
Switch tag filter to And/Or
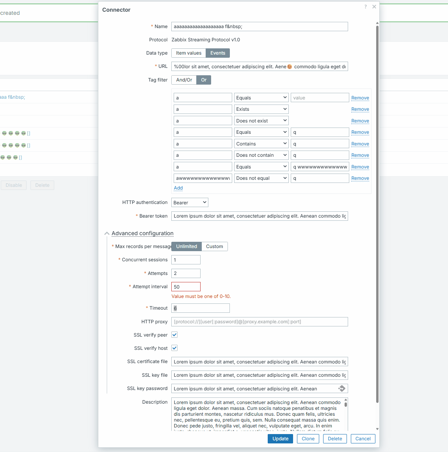[x=184, y=80]
